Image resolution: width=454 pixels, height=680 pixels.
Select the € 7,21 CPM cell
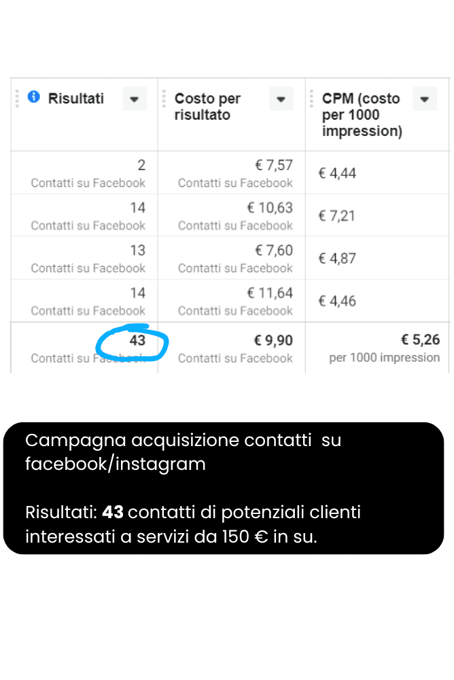point(337,216)
